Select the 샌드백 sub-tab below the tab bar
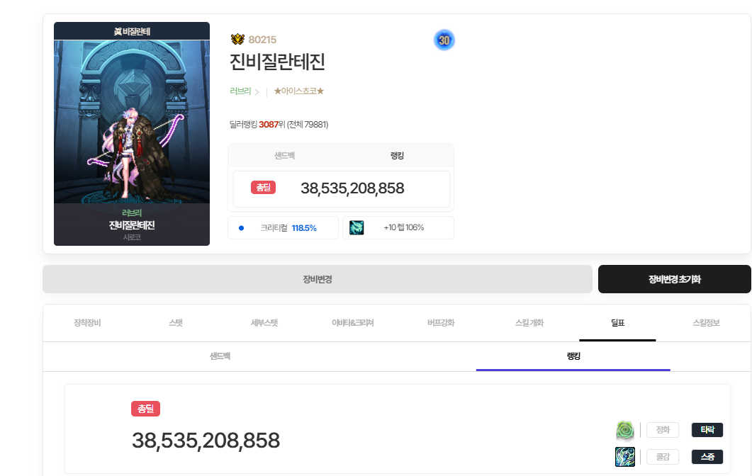The width and height of the screenshot is (752, 476). tap(220, 356)
